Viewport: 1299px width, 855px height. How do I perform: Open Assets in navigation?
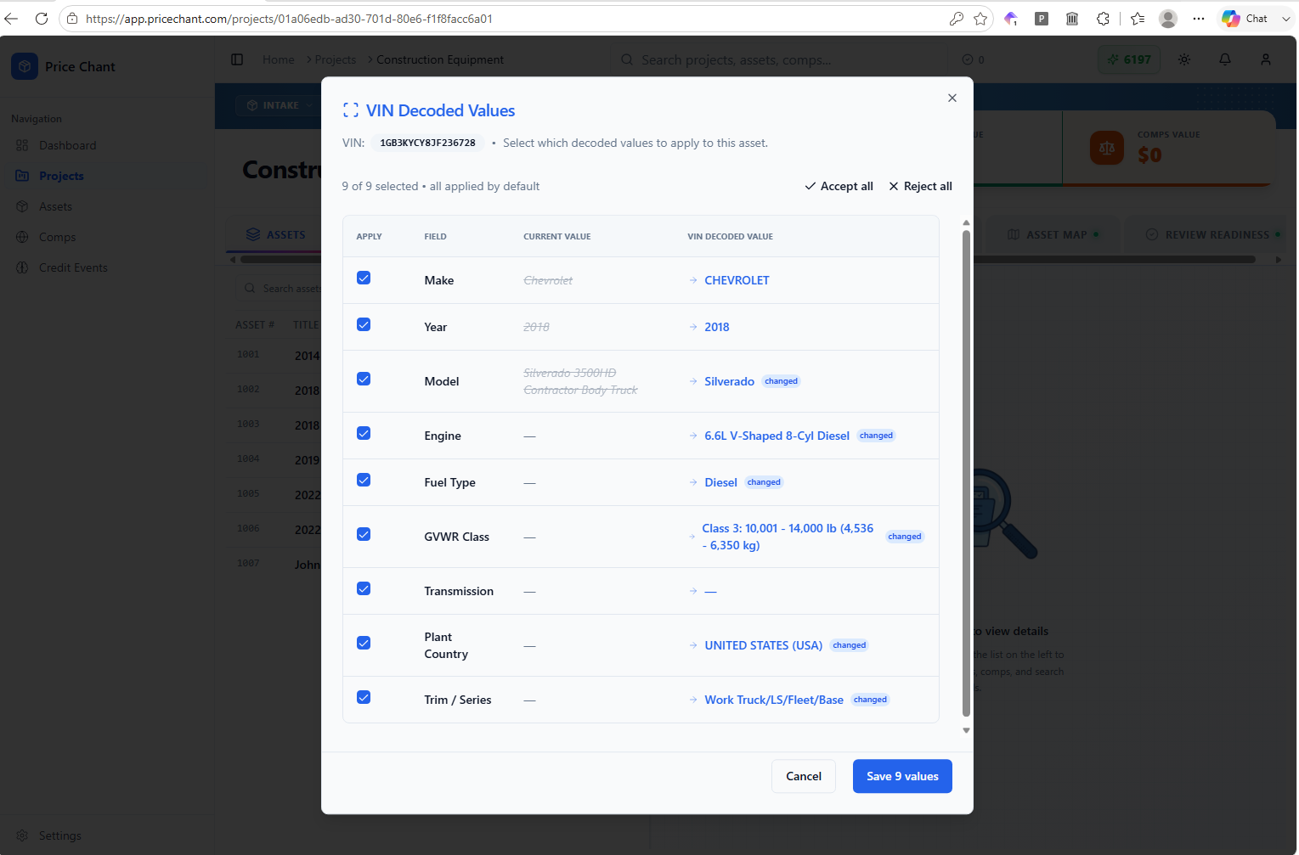click(x=55, y=206)
